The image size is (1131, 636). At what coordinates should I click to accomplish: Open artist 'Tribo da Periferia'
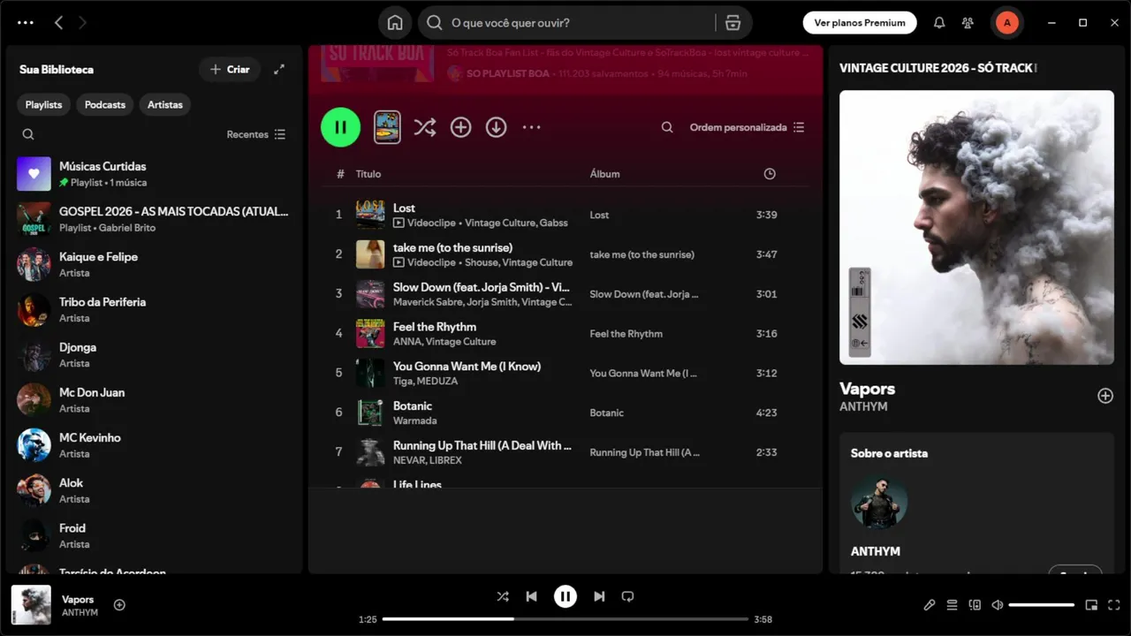[154, 309]
